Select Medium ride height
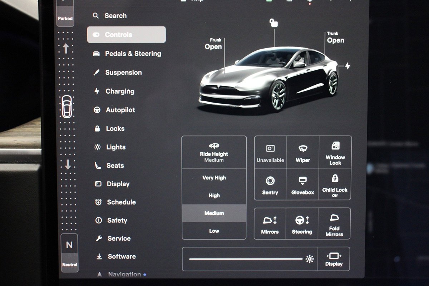Screen dimensions: 429x286 pyautogui.click(x=214, y=213)
